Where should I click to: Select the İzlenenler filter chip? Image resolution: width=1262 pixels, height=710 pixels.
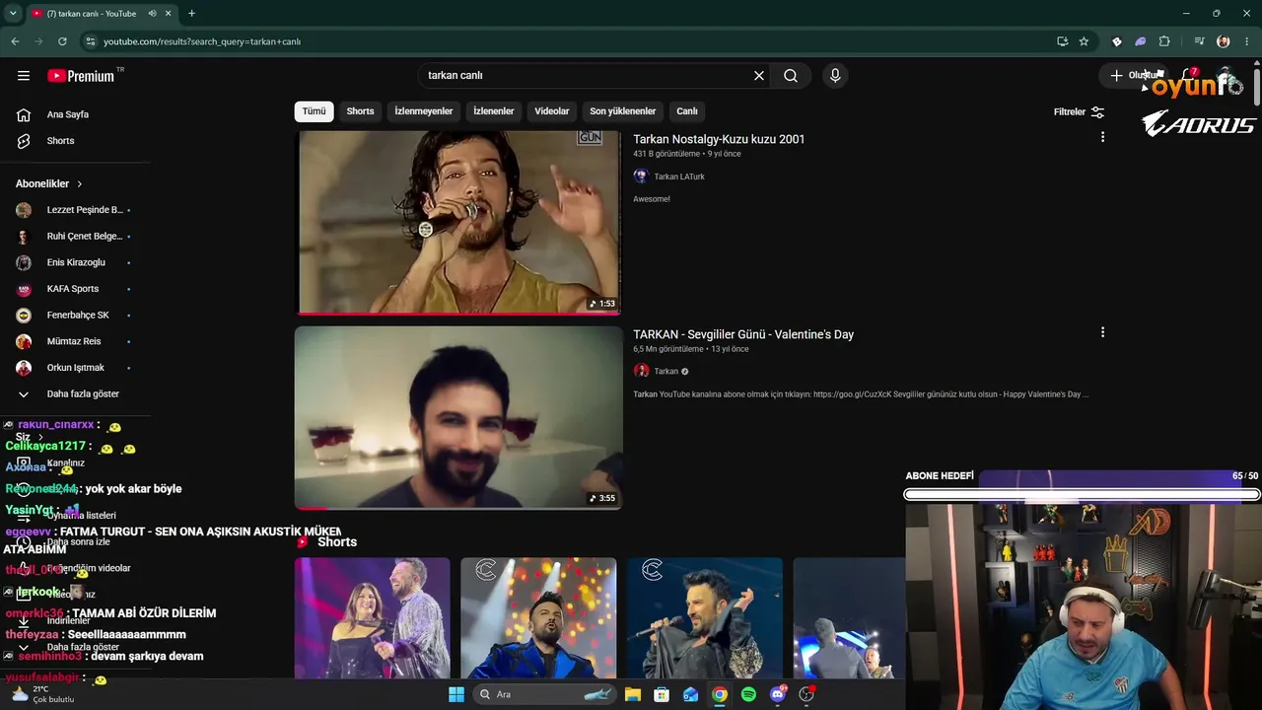click(494, 111)
